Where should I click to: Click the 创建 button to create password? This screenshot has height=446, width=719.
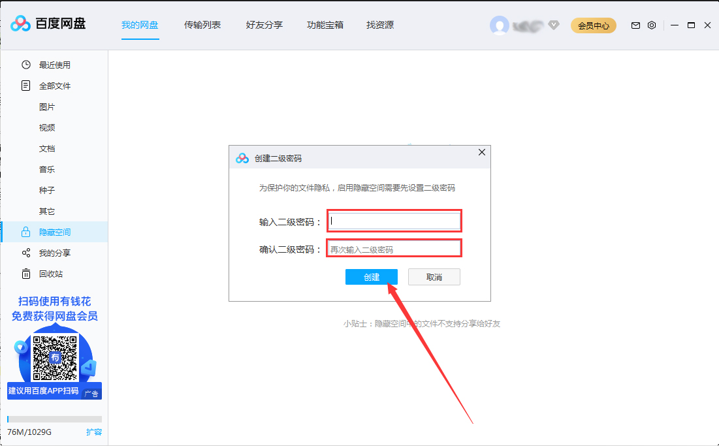pyautogui.click(x=371, y=276)
